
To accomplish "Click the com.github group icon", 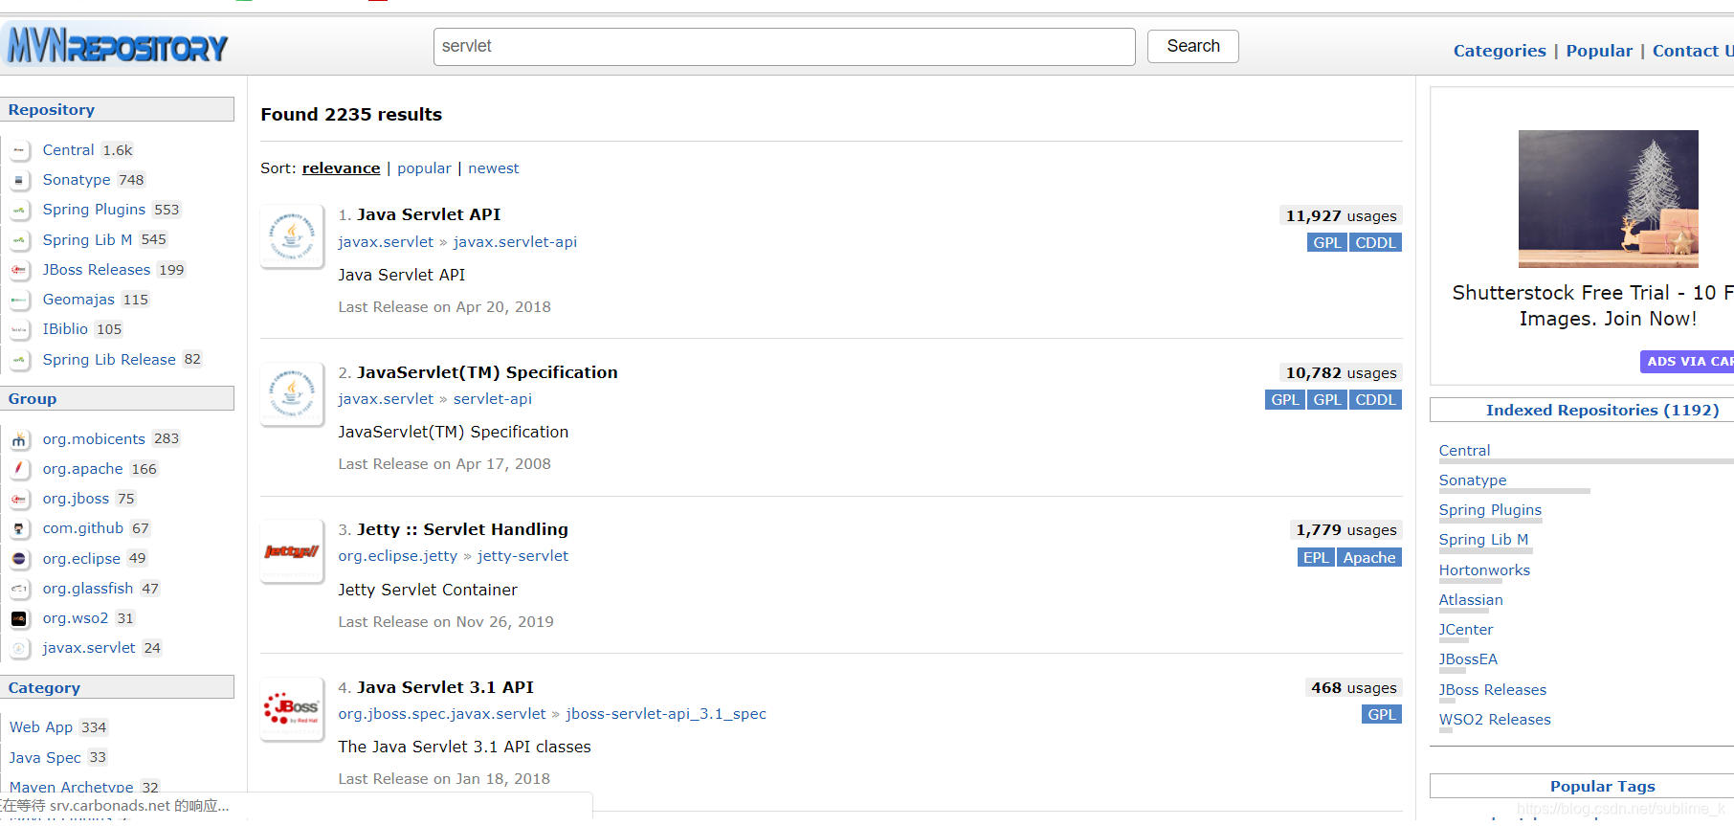I will pos(19,528).
